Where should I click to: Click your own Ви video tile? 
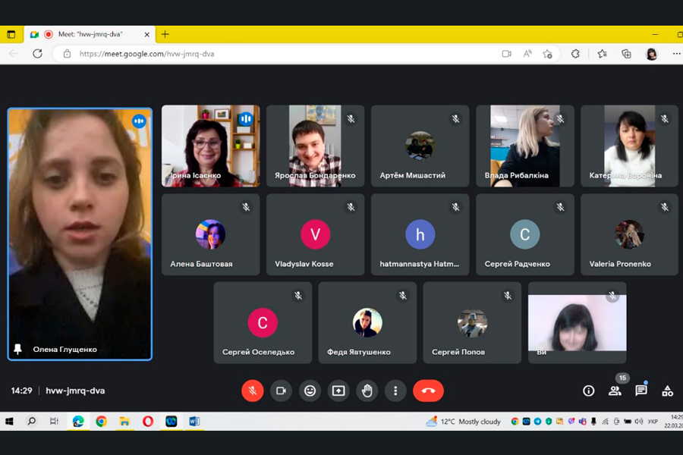(578, 322)
